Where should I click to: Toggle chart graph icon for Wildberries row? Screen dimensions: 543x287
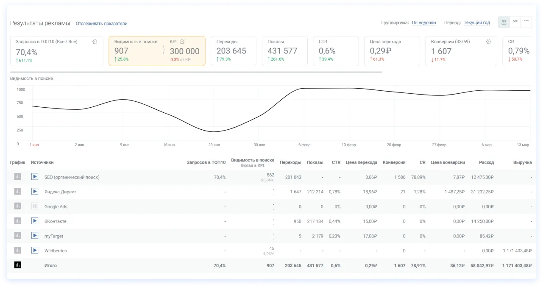(x=17, y=250)
